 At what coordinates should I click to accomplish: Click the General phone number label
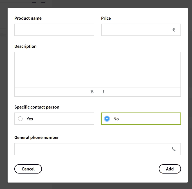[x=37, y=138]
